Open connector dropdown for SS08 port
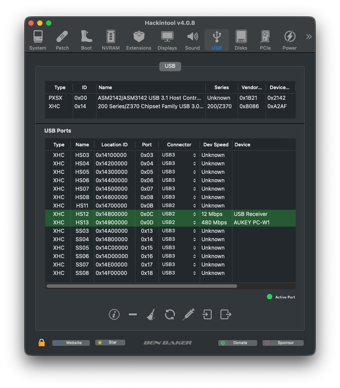The image size is (340, 388). coord(179,273)
